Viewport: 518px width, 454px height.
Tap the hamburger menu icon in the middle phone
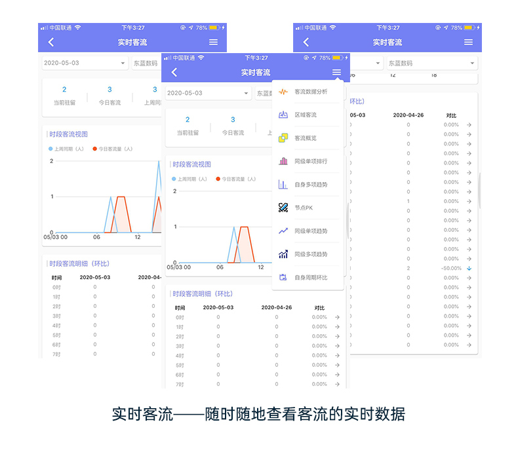336,72
